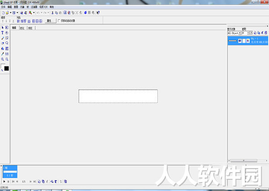
Task: Click the Duplicate Frame icon in frame panel
Action: click(x=43, y=182)
